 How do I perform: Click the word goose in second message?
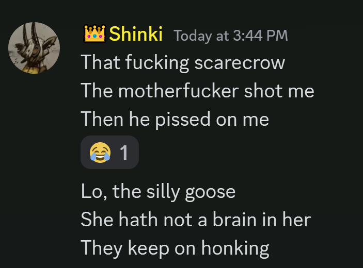210,193
